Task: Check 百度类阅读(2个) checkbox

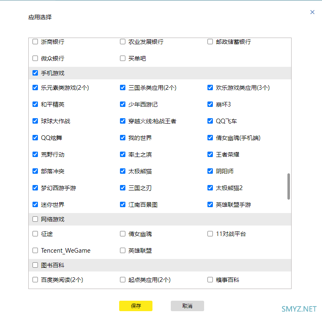Action: 35,280
